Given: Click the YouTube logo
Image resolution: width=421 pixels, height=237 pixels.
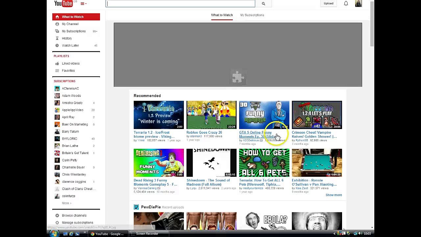Looking at the screenshot, I should coord(63,3).
